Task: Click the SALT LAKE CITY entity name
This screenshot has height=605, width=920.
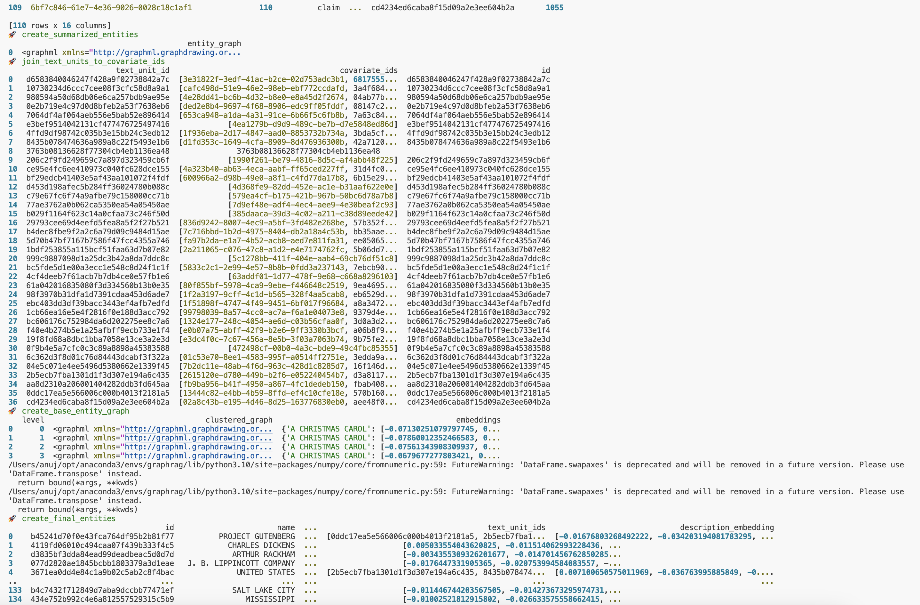Action: [263, 590]
